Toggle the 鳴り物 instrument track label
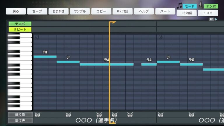 click(20, 115)
